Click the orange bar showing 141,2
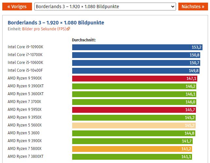This screenshot has height=163, width=210. pos(132,149)
